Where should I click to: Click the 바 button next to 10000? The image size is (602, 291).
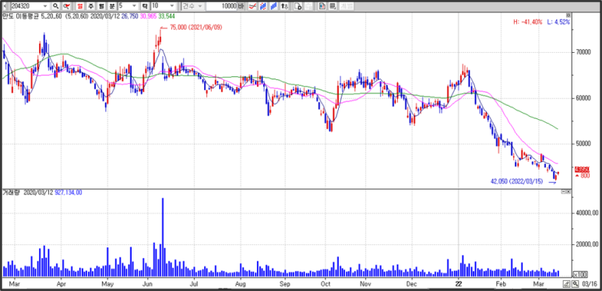(241, 6)
